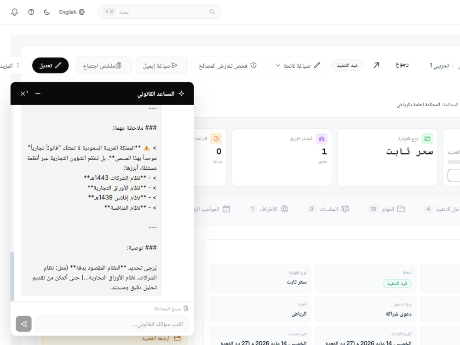460x345 pixels.
Task: Click the توصية heading in chat
Action: (x=142, y=248)
